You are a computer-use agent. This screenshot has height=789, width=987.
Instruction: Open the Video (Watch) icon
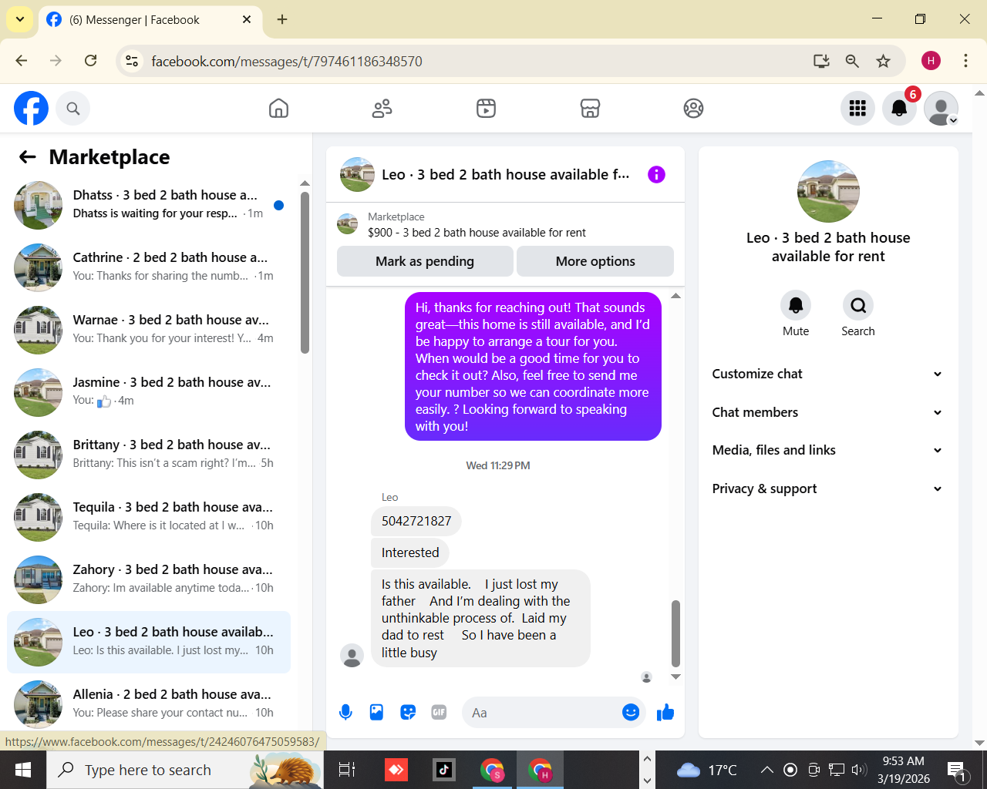click(x=486, y=108)
